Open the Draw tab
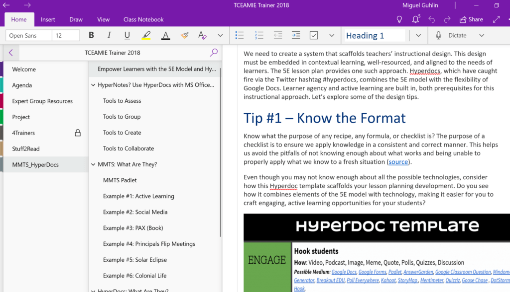 pos(76,19)
